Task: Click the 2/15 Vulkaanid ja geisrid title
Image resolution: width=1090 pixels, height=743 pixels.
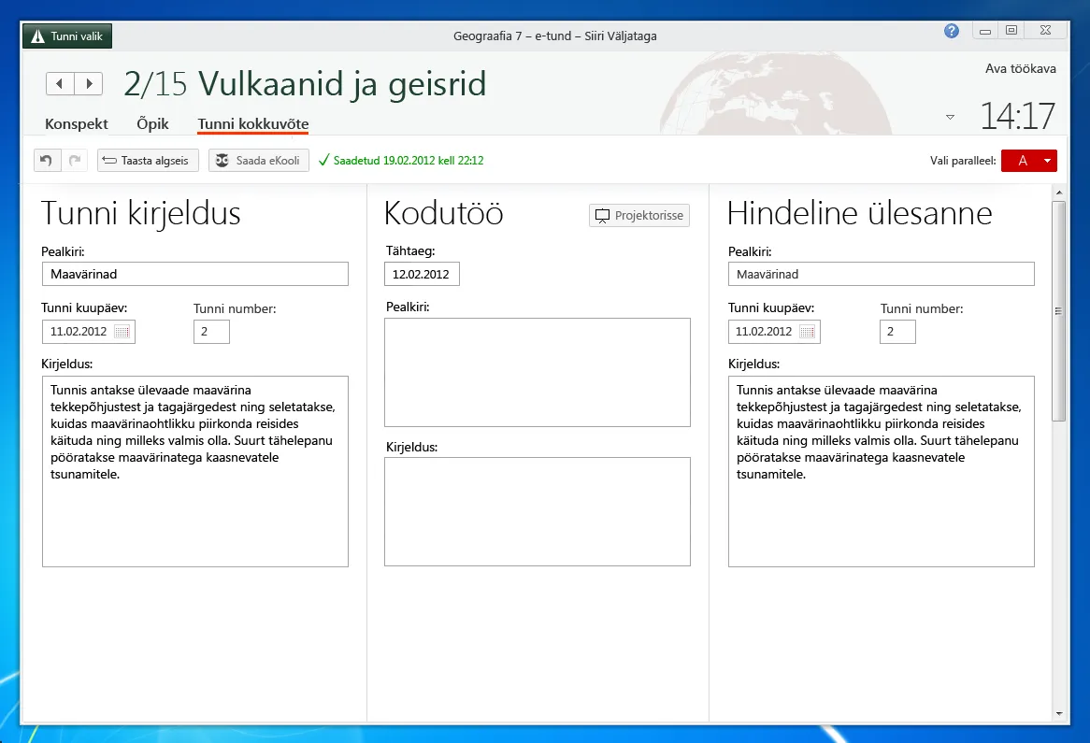Action: click(305, 84)
